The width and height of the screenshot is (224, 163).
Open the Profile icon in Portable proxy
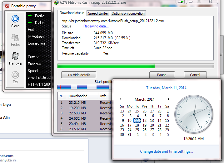(x=15, y=37)
